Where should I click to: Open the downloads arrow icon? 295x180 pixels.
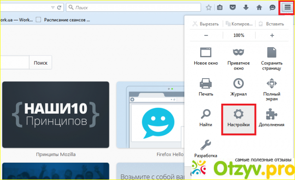[246, 8]
